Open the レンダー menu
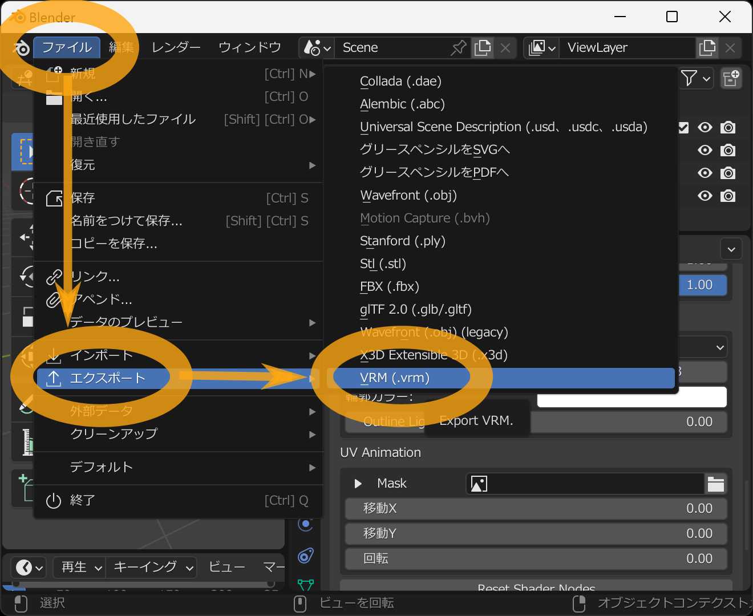 coord(176,48)
